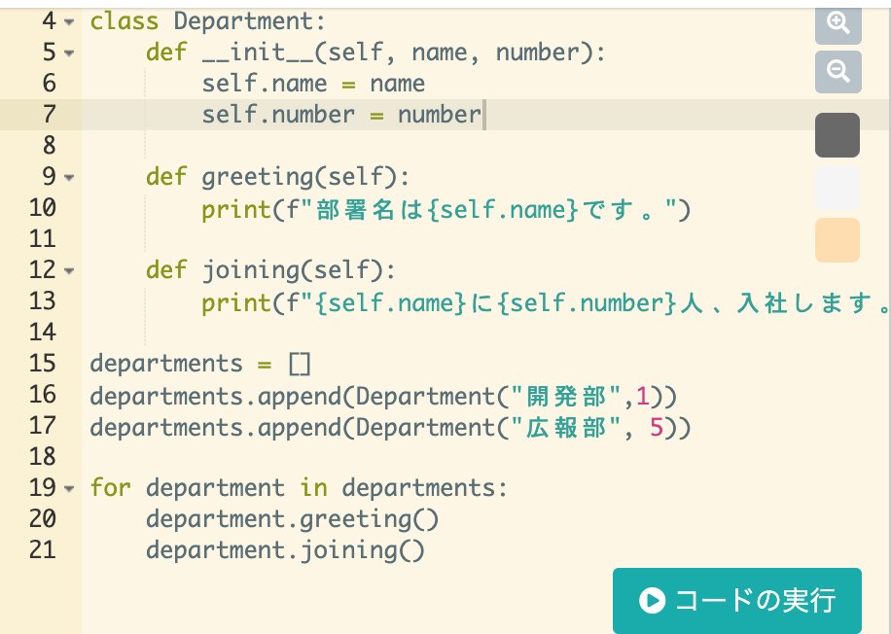The width and height of the screenshot is (891, 634).
Task: Click 'for department in departments:' line
Action: 299,487
